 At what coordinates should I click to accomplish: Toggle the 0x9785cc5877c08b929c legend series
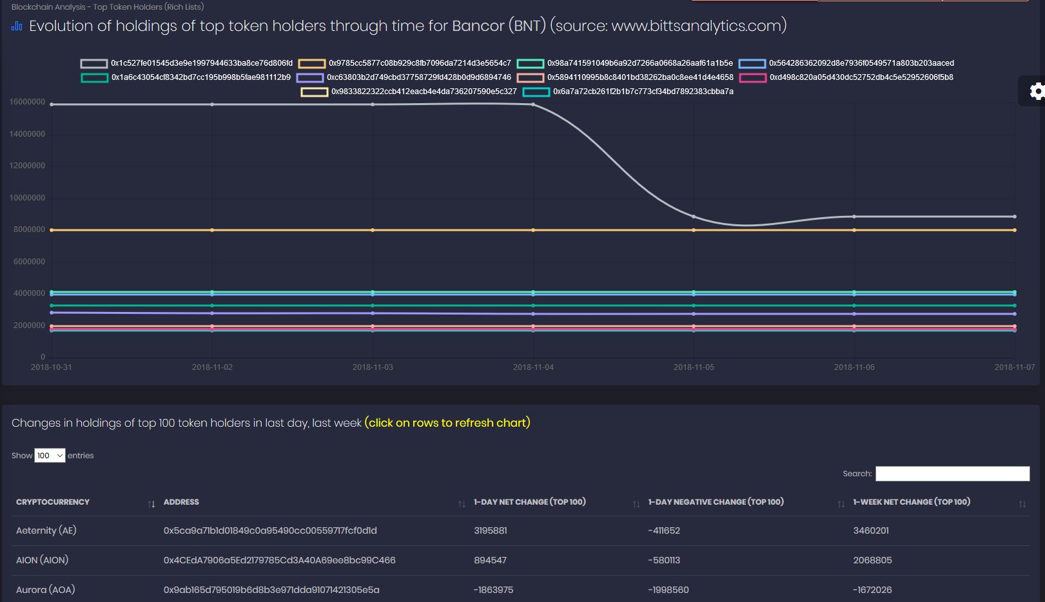(x=405, y=63)
